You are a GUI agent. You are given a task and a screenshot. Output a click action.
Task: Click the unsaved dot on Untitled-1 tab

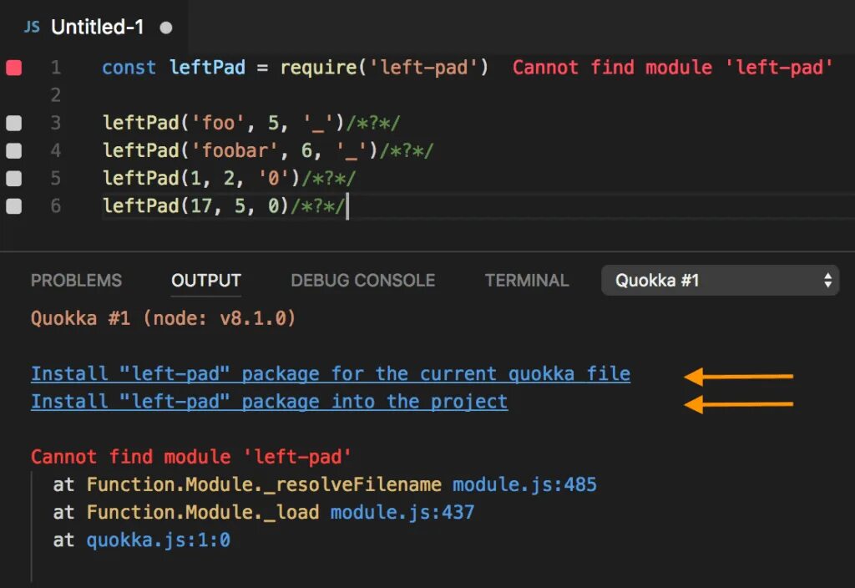coord(166,28)
